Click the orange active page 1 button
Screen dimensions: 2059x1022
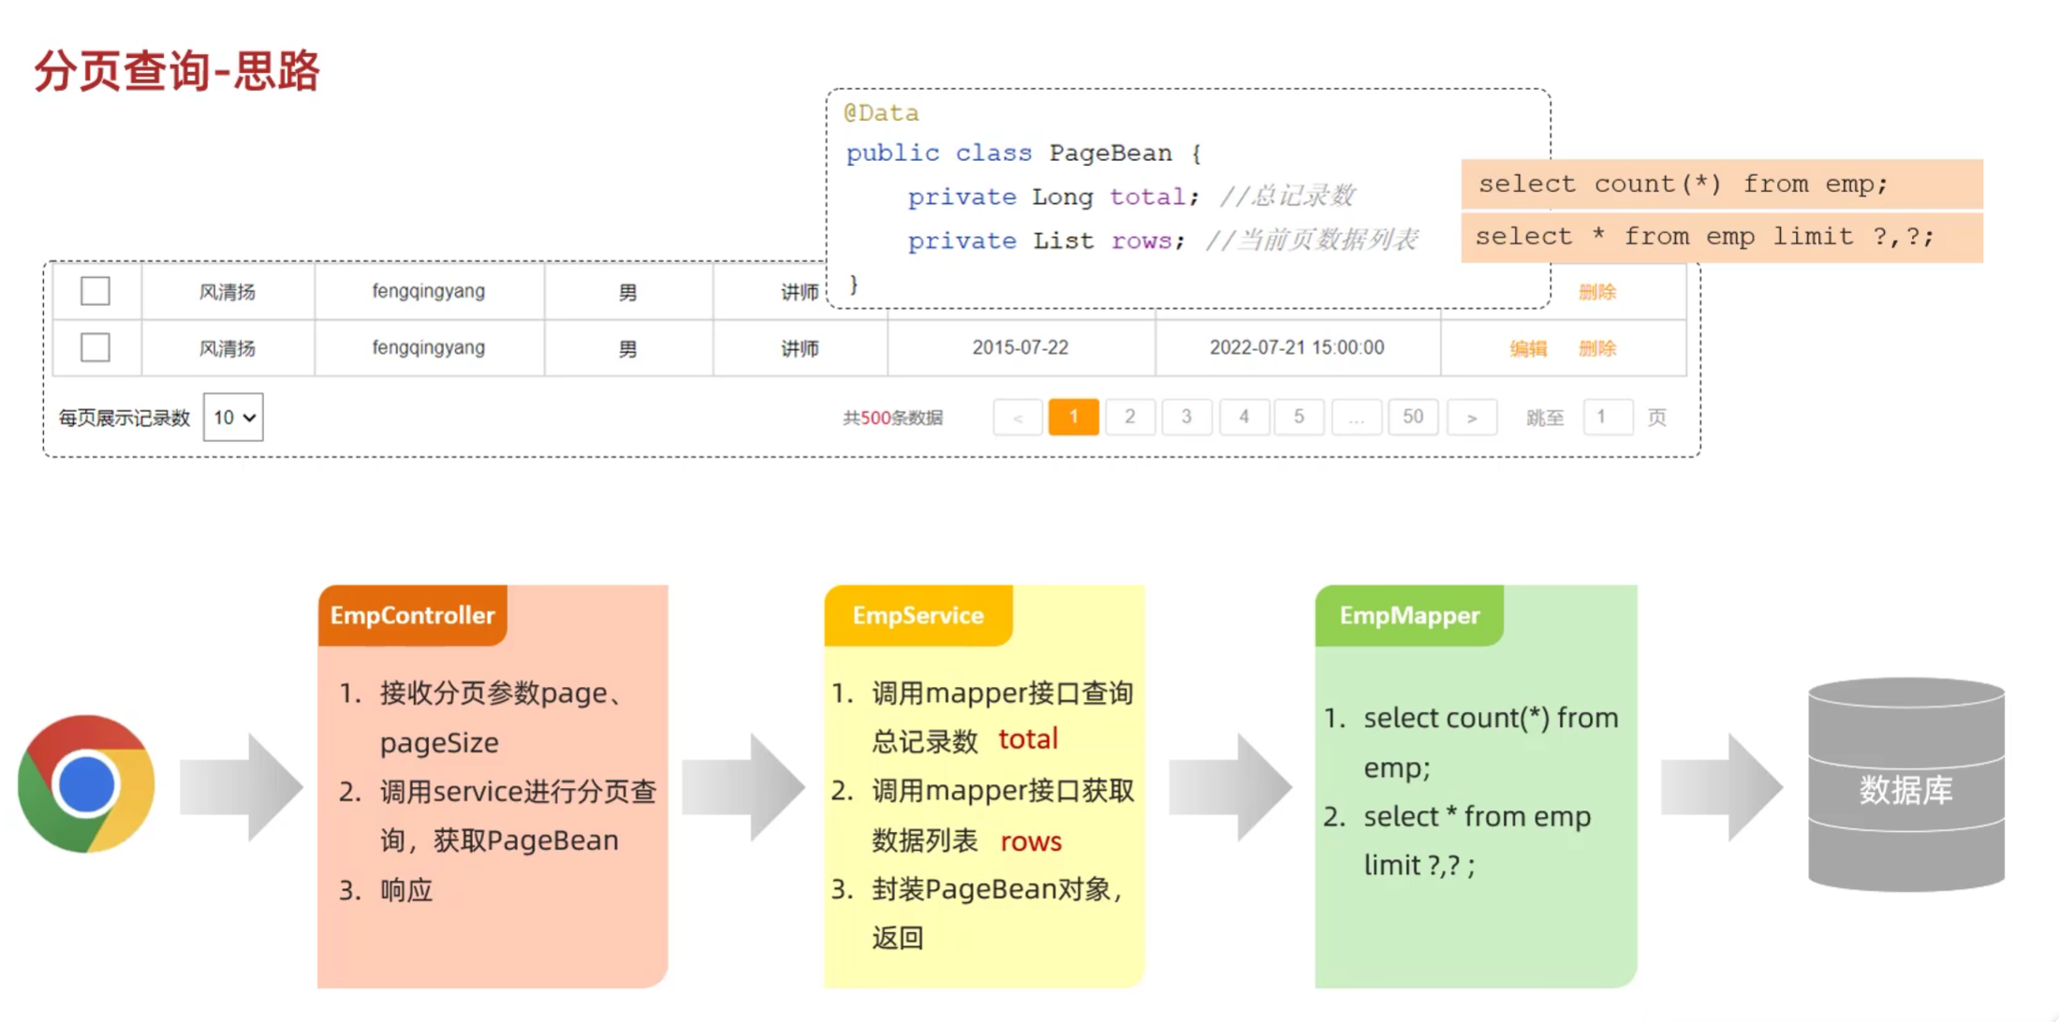pyautogui.click(x=1073, y=417)
